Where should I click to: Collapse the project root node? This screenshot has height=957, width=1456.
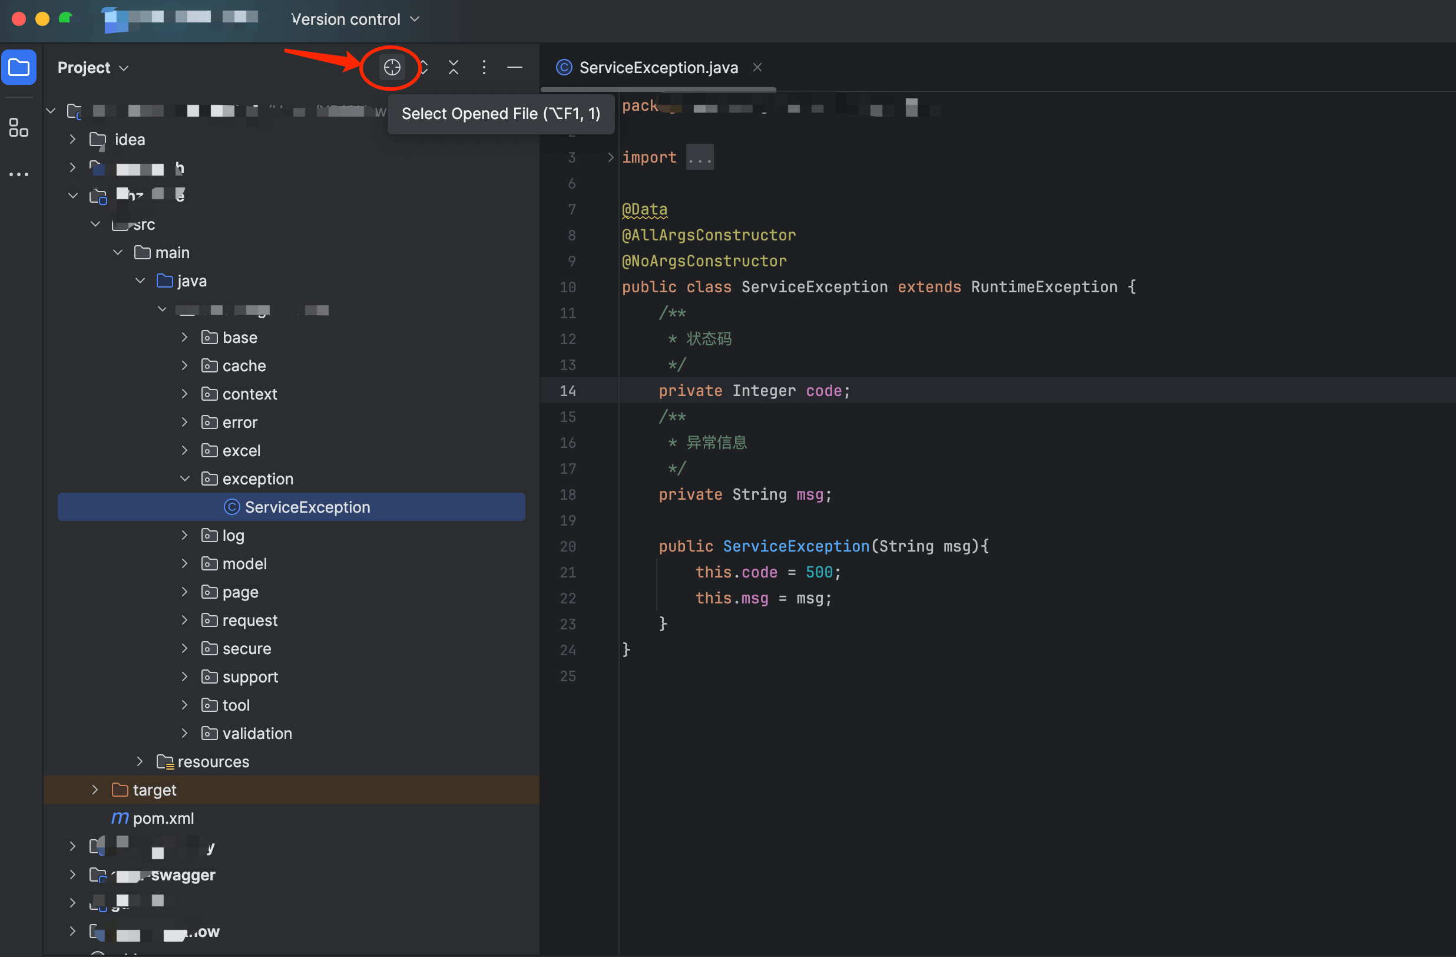coord(51,111)
